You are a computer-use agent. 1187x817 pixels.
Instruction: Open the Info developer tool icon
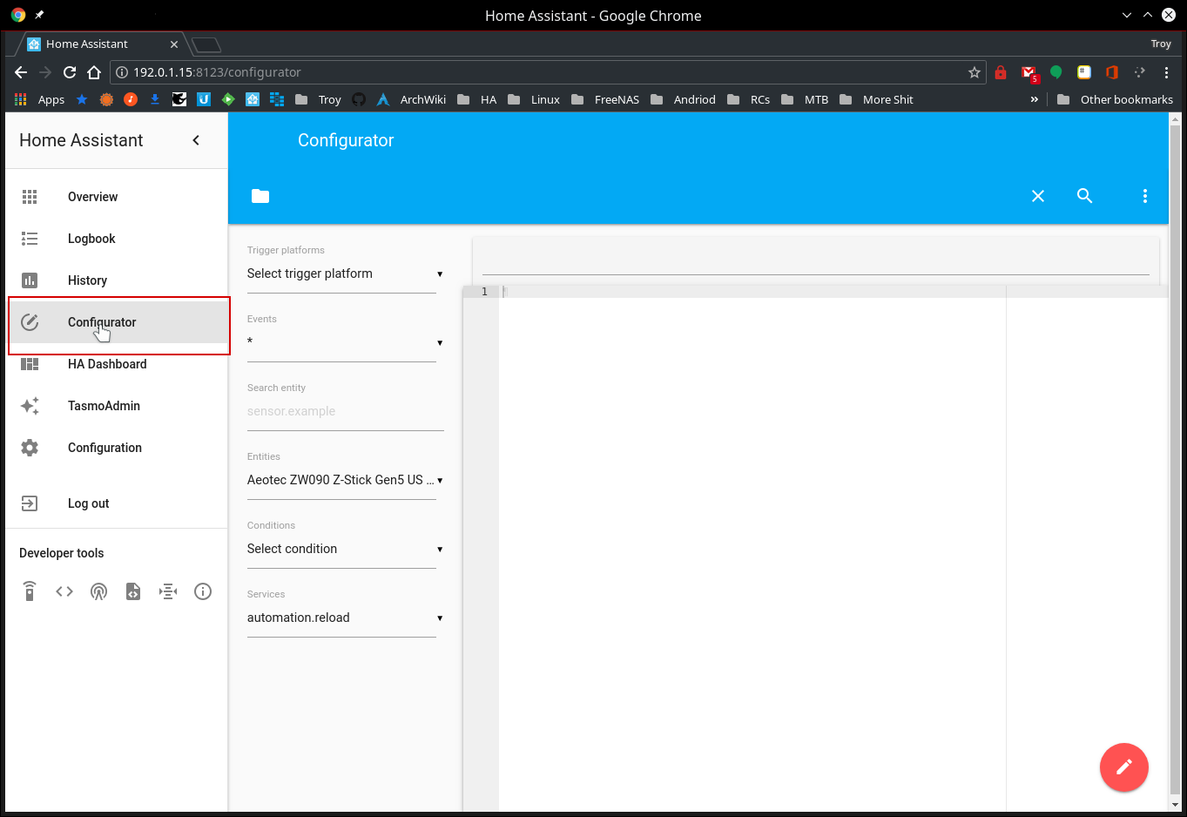point(203,591)
